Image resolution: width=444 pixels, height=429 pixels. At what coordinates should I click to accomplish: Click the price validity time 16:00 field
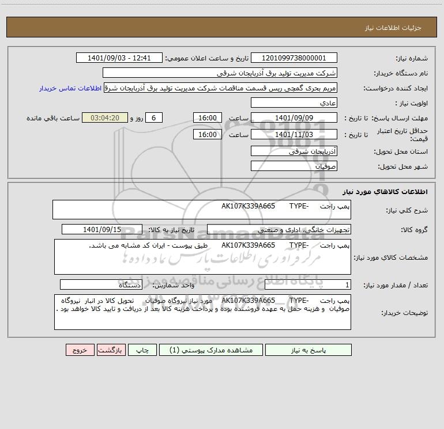click(207, 134)
